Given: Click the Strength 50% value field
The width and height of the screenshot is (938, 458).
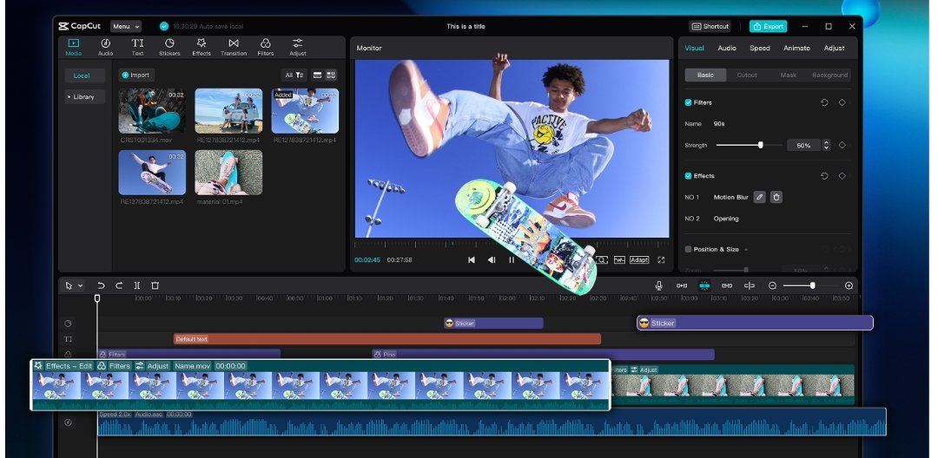Looking at the screenshot, I should click(803, 145).
